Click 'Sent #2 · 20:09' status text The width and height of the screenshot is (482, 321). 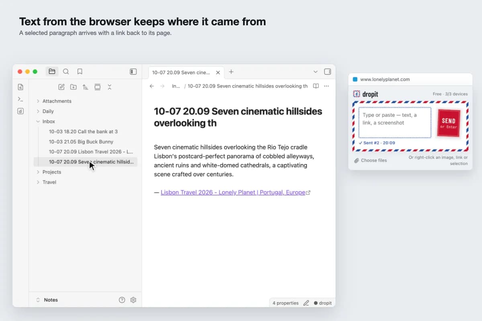(377, 143)
